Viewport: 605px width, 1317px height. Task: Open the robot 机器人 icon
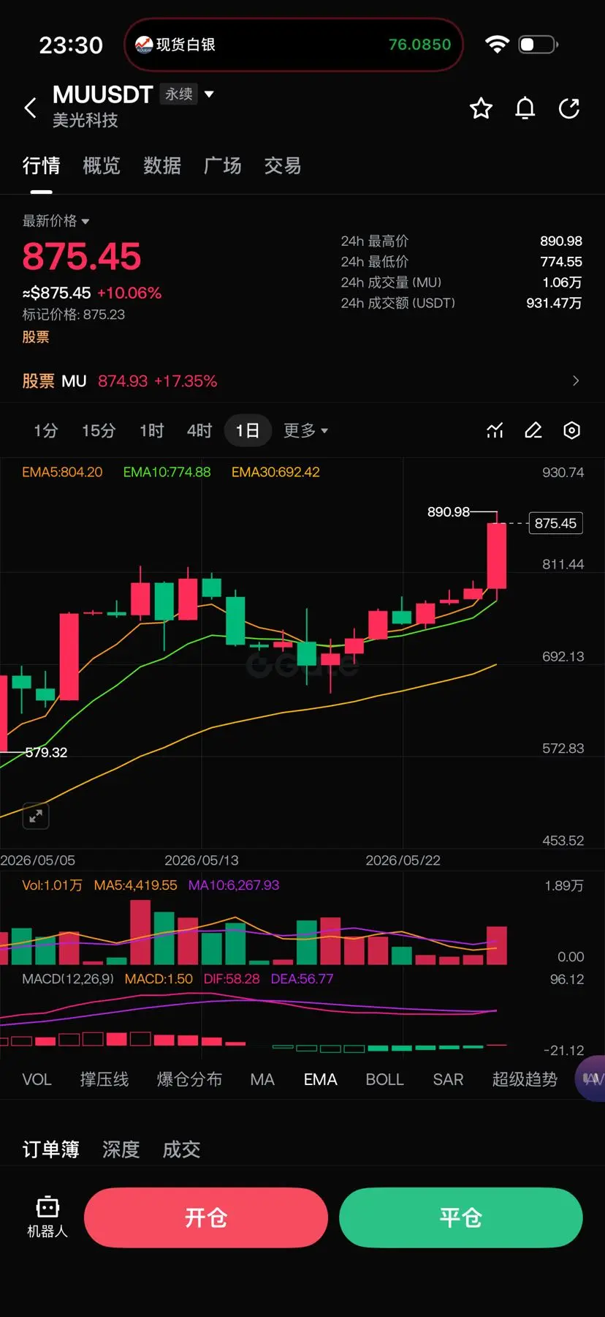click(47, 1217)
